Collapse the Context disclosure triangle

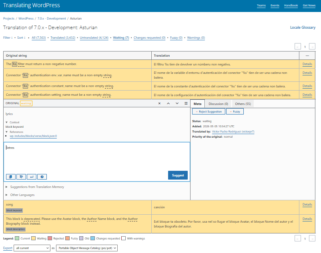6,122
